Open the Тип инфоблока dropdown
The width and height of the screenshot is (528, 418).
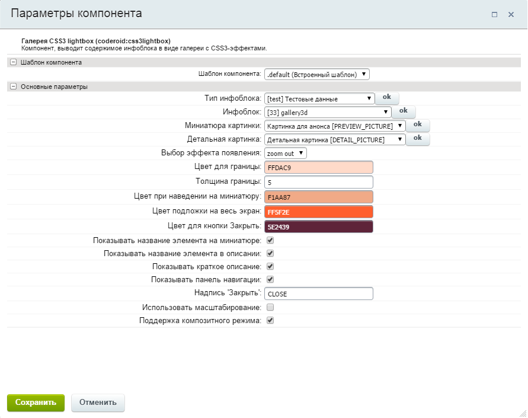319,98
